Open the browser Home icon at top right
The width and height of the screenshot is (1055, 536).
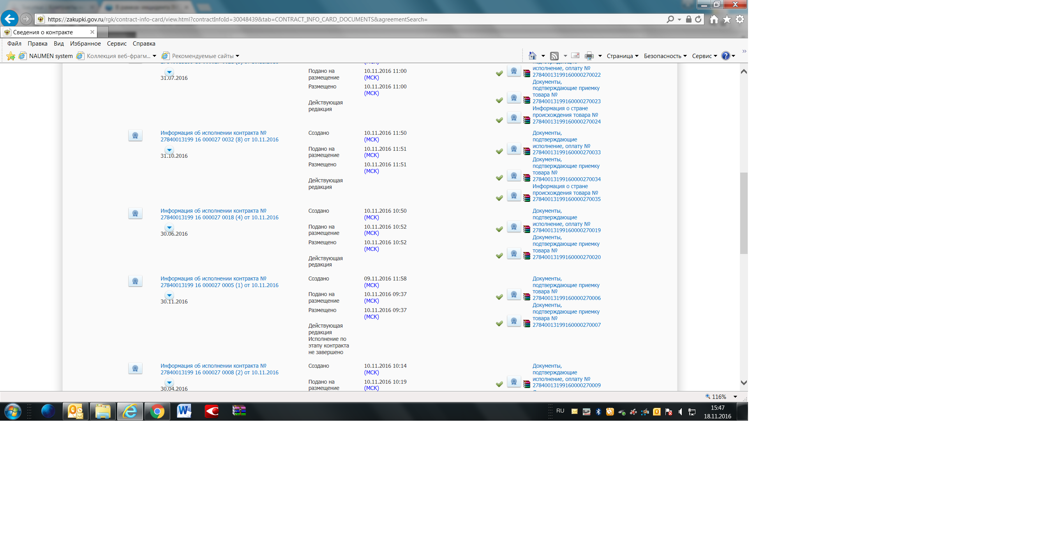click(x=714, y=19)
